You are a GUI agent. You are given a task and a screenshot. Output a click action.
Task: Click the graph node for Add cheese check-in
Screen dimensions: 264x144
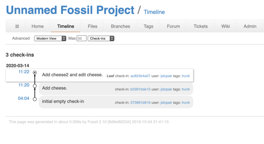35,86
